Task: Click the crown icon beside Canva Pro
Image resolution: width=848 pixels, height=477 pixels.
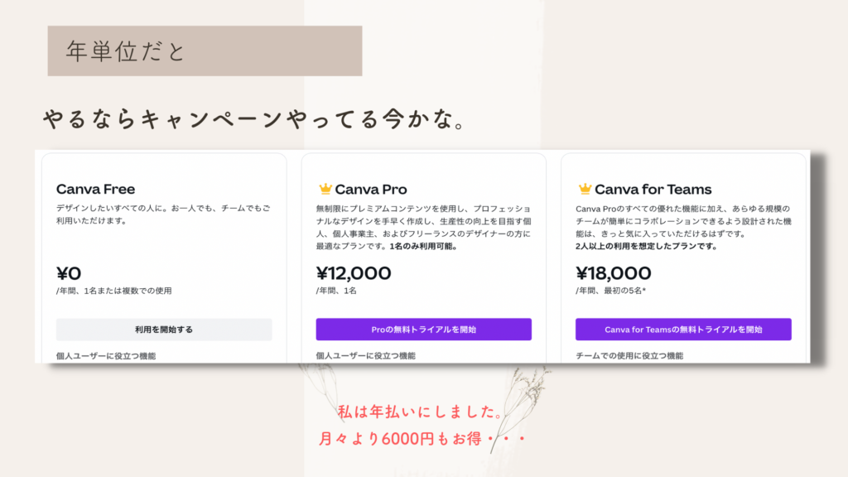Action: click(325, 189)
